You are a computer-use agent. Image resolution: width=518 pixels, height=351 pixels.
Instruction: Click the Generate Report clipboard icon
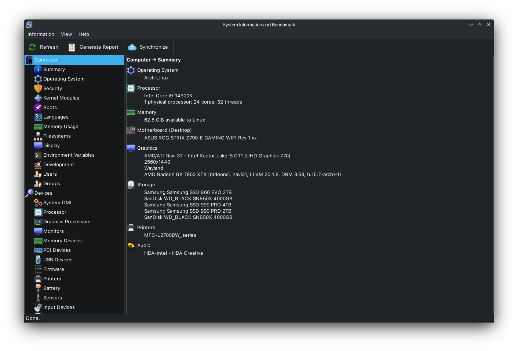72,47
